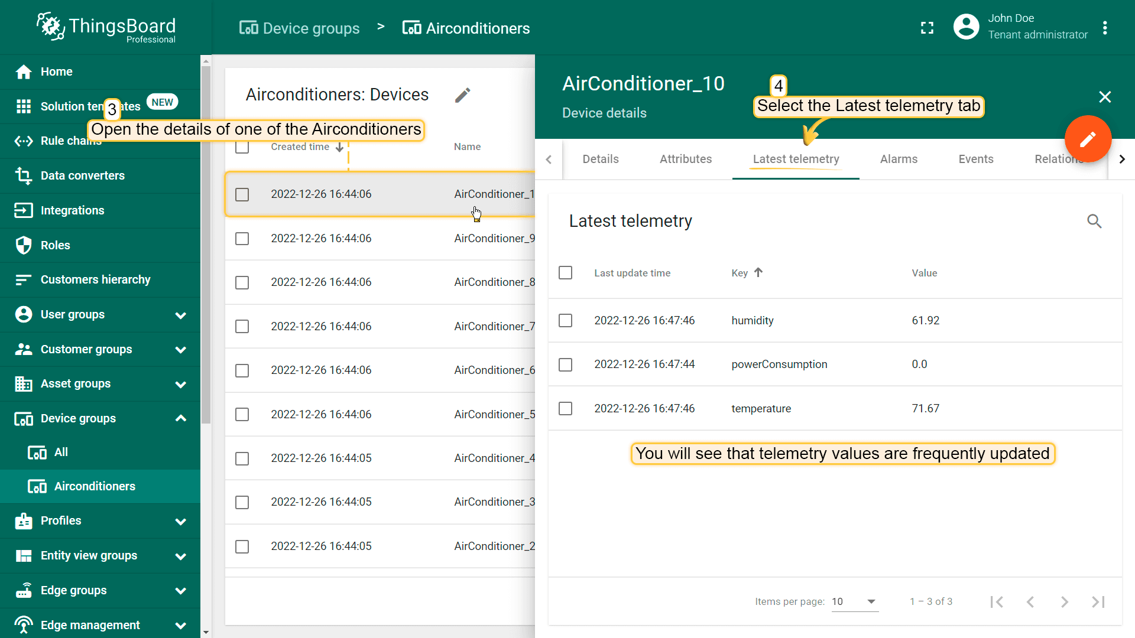
Task: Go to the previous telemetry page
Action: pyautogui.click(x=1030, y=601)
